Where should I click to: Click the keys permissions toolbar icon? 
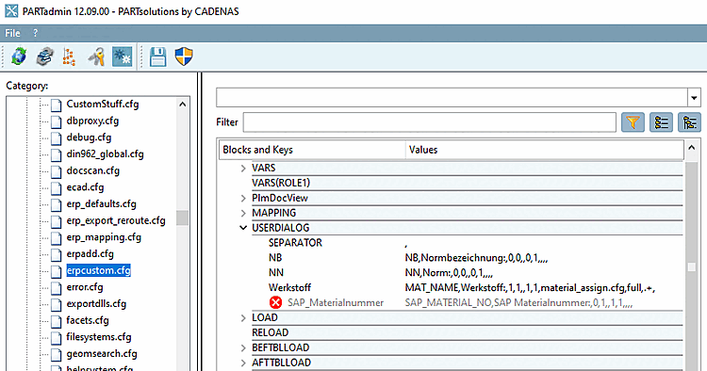pyautogui.click(x=96, y=56)
